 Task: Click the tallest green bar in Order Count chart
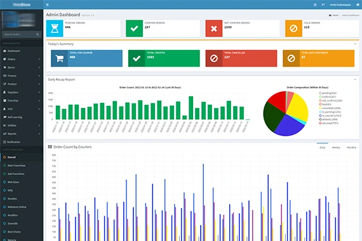(191, 108)
